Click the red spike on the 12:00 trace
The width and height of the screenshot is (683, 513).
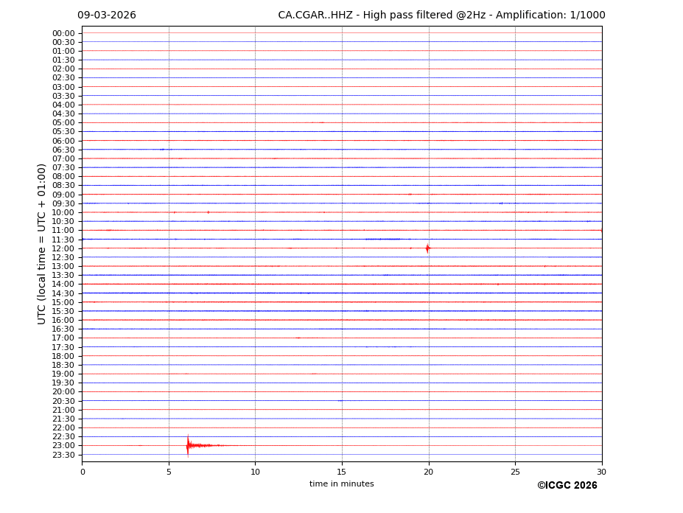(427, 248)
